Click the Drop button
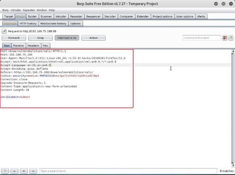 40,38
